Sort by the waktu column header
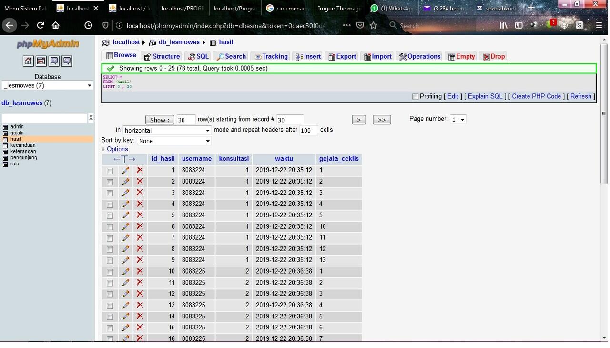610x348 pixels. pos(284,159)
